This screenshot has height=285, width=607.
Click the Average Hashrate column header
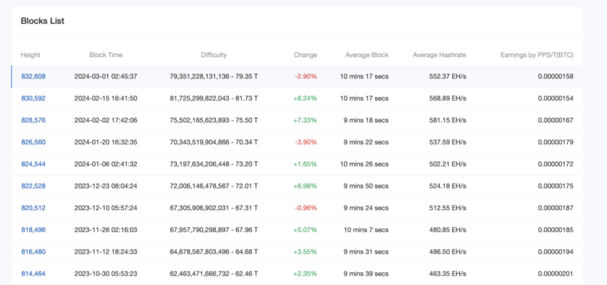pyautogui.click(x=439, y=55)
